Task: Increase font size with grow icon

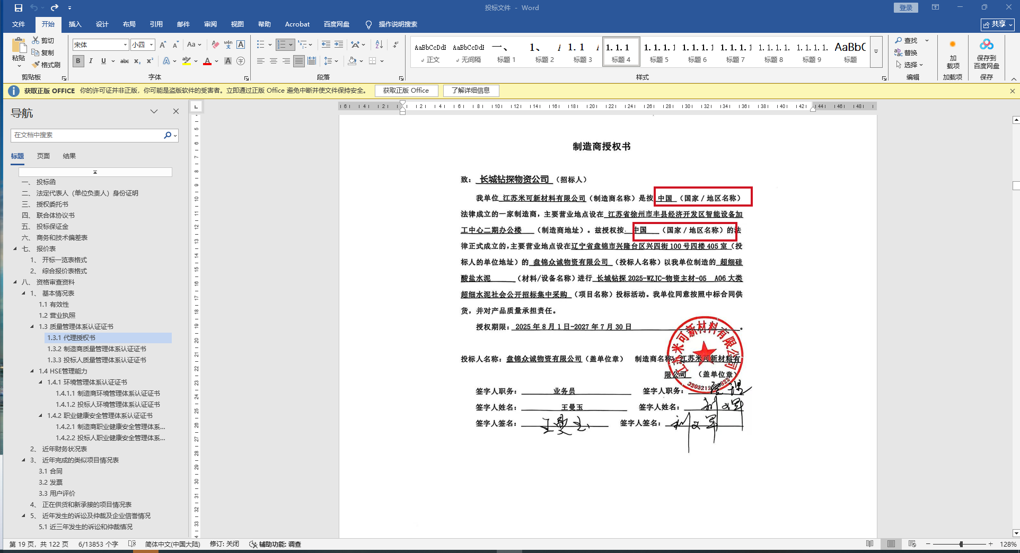Action: pyautogui.click(x=163, y=45)
